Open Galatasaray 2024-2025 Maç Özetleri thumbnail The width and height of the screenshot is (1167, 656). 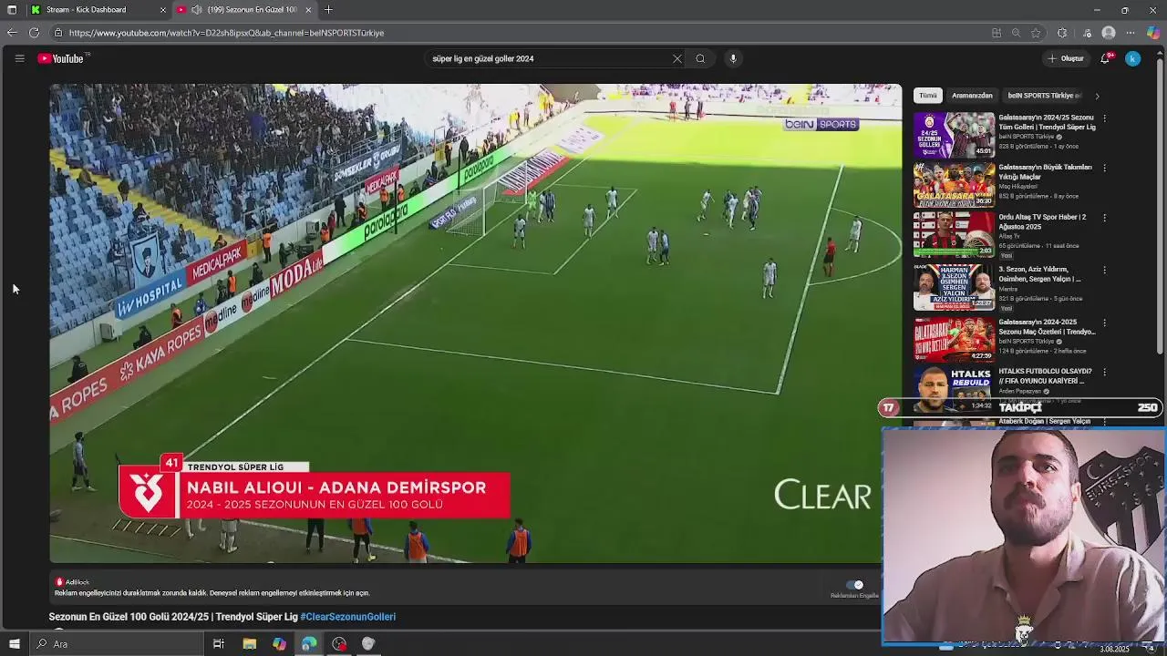(x=955, y=339)
